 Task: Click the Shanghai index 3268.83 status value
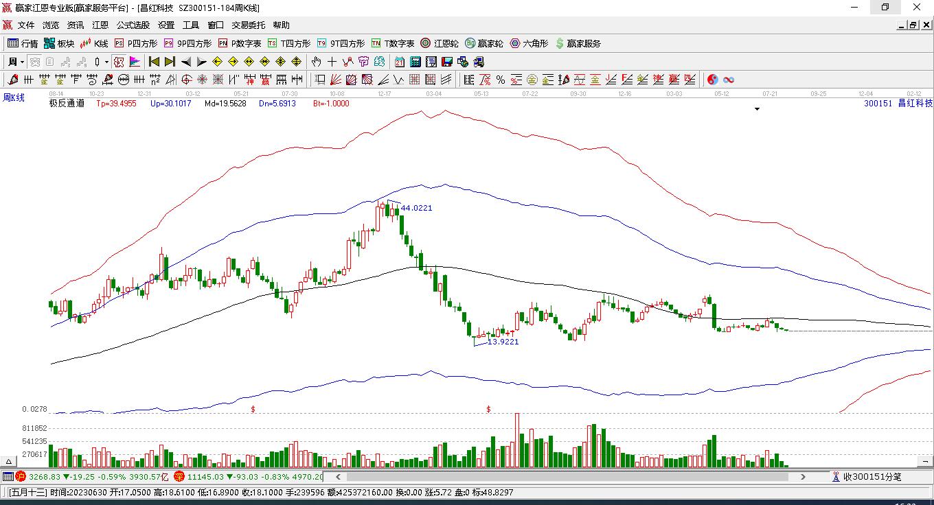coord(45,477)
